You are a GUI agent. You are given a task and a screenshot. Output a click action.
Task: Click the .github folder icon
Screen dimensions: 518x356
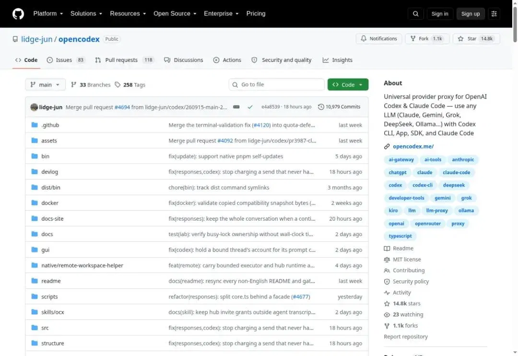35,125
